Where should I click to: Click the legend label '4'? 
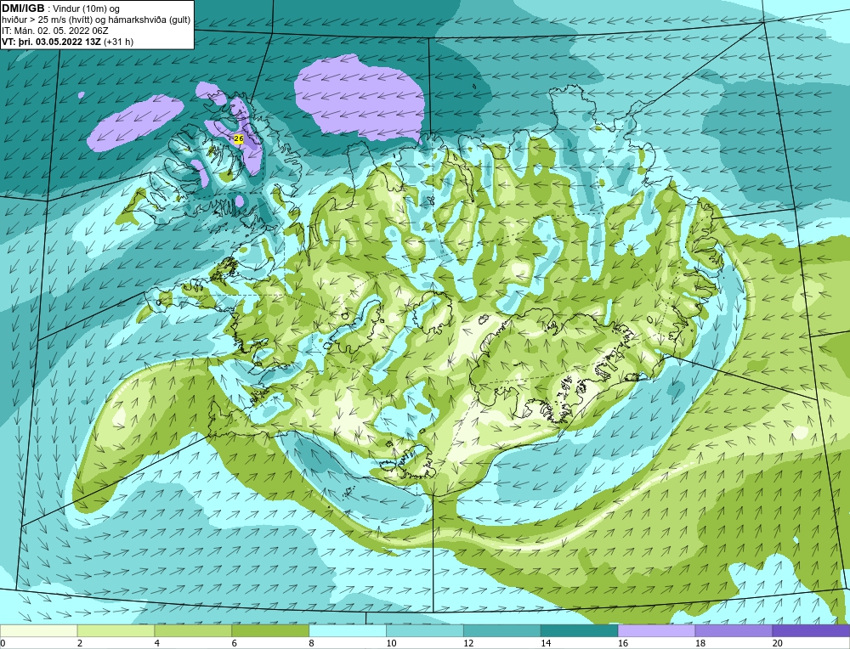click(x=157, y=643)
